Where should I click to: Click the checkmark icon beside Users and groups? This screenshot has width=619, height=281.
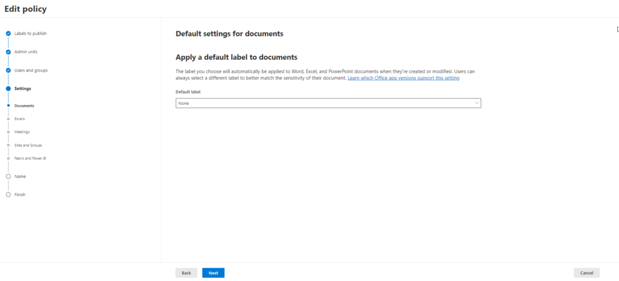[x=8, y=71]
